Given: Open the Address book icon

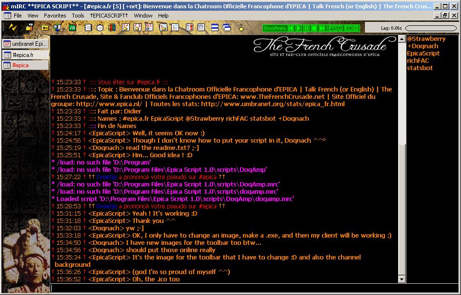Looking at the screenshot, I should coord(88,28).
